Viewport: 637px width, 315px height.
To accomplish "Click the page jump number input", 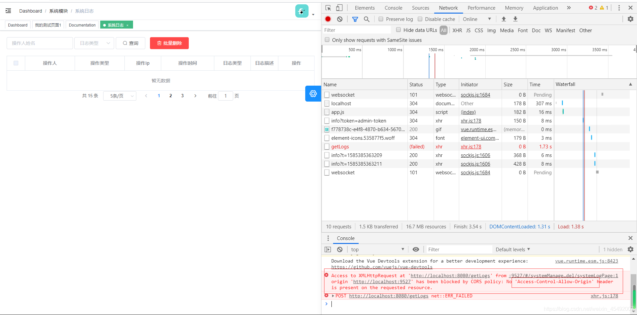I will point(226,96).
